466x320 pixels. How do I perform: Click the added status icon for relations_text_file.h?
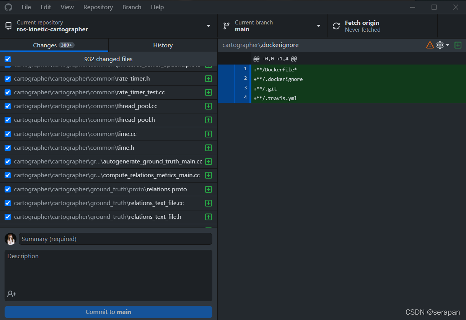click(x=209, y=217)
